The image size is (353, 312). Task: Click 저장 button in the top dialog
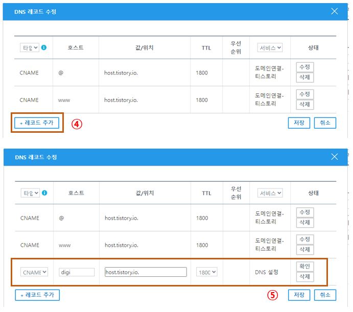299,123
